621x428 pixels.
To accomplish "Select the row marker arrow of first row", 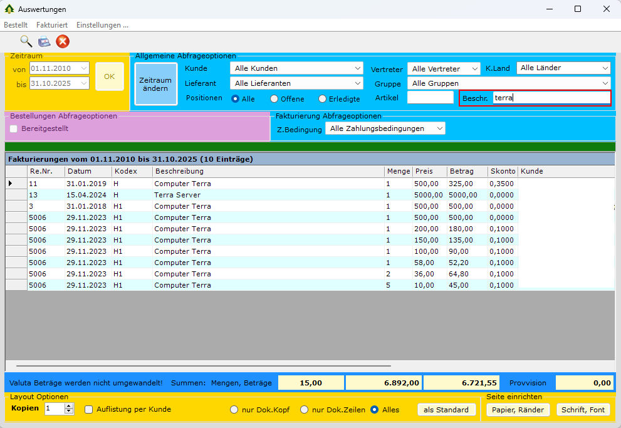I will [x=11, y=184].
